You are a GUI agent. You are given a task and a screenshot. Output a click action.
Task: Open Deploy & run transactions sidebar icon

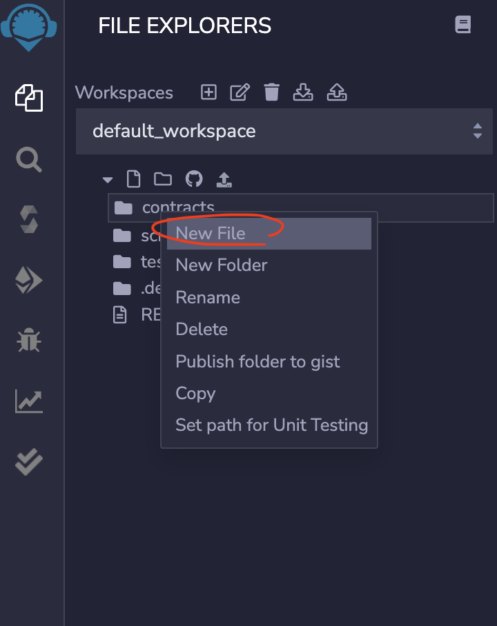pos(29,280)
